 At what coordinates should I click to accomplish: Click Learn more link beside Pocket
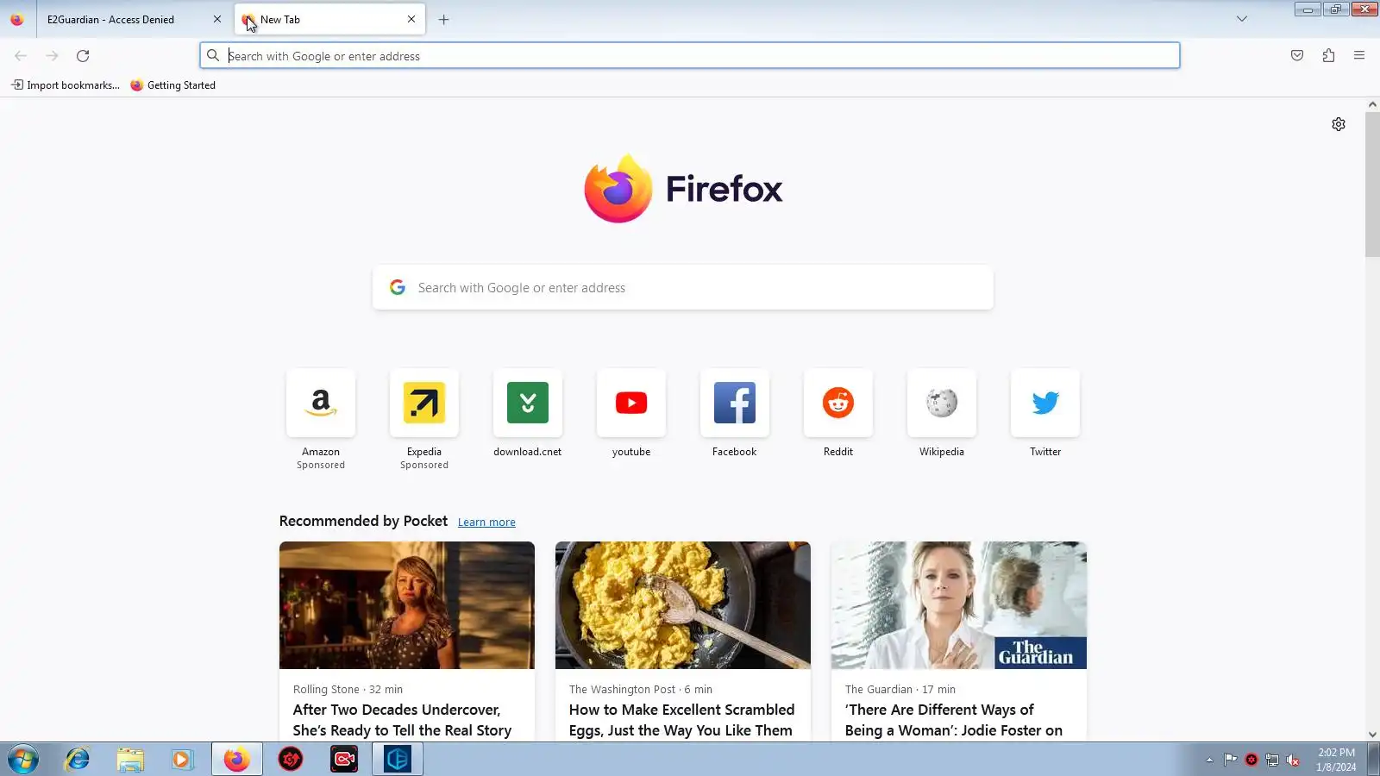486,523
